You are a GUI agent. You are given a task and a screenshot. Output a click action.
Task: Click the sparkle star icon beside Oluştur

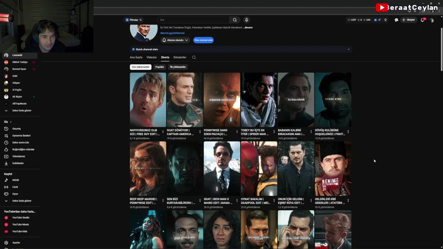coord(396,20)
